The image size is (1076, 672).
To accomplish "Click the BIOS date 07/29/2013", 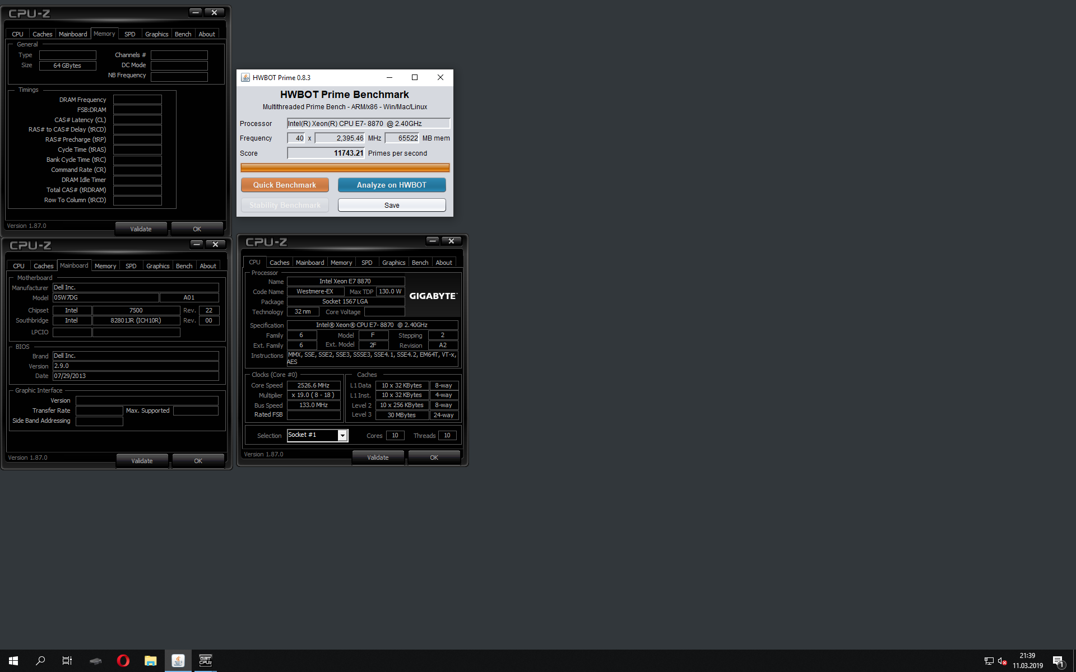I will pos(136,376).
